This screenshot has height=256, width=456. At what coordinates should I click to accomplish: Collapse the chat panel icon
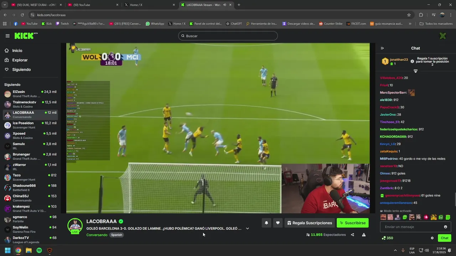click(x=382, y=48)
